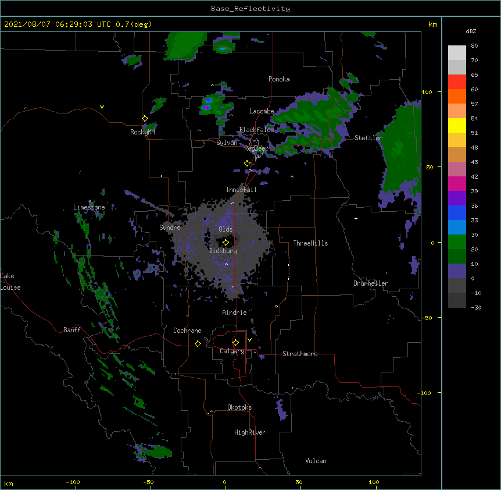501x490 pixels.
Task: Click the RedDeer city label
Action: click(256, 148)
